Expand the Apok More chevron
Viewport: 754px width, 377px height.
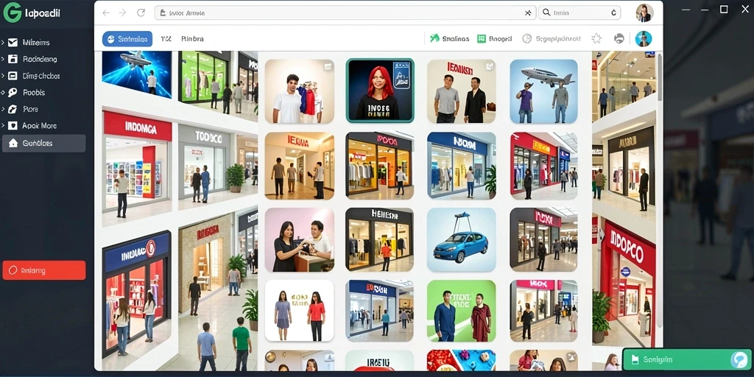pos(3,125)
